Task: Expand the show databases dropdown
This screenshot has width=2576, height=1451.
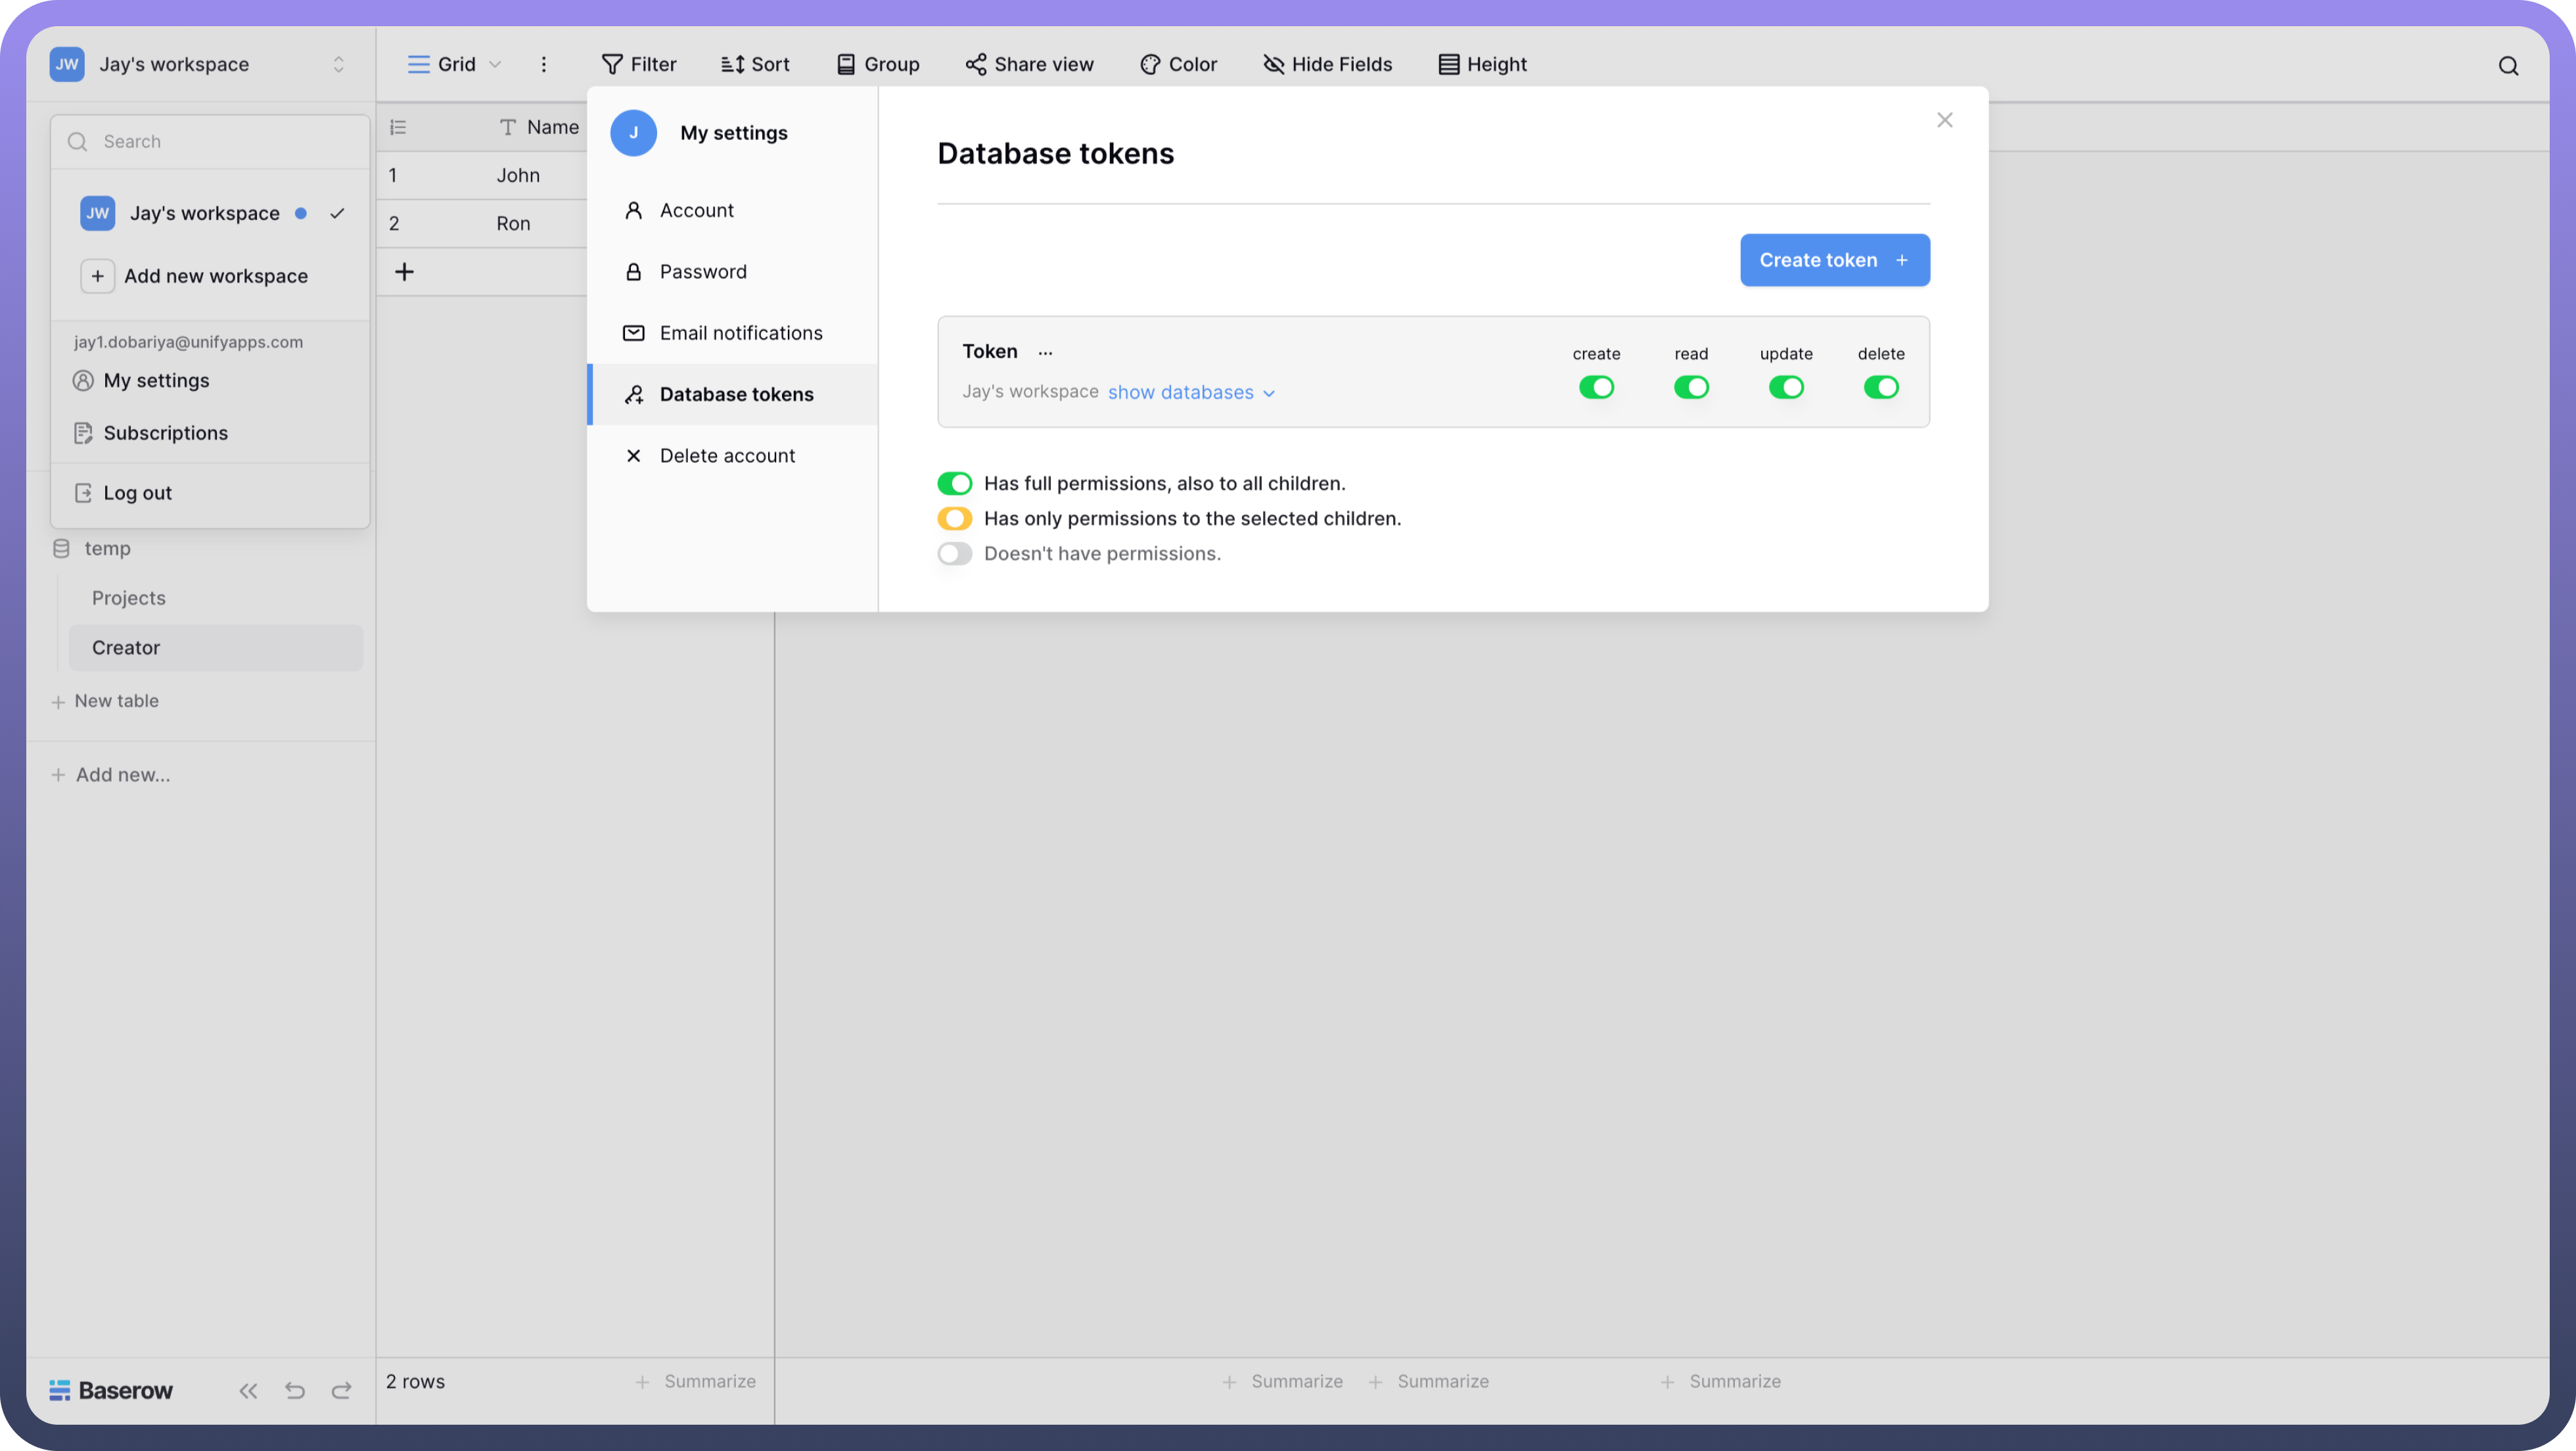Action: 1190,392
